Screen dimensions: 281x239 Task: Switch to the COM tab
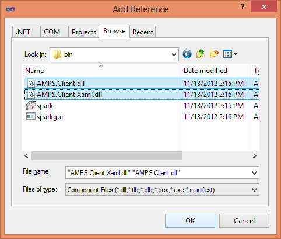point(54,32)
